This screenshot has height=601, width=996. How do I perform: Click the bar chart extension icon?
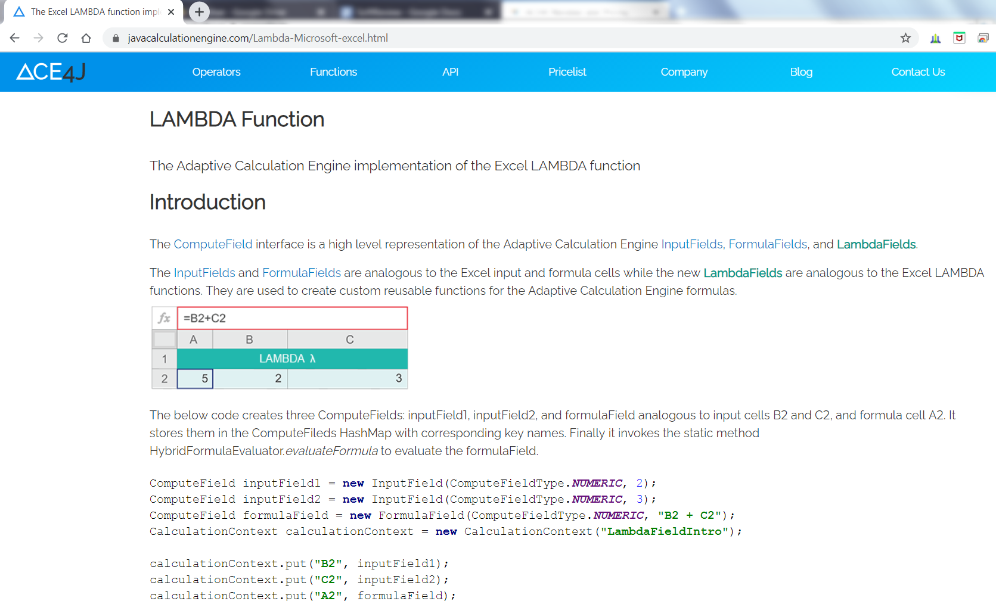pos(935,38)
